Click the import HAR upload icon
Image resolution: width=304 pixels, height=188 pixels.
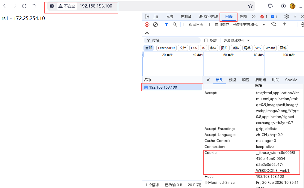pyautogui.click(x=285, y=25)
